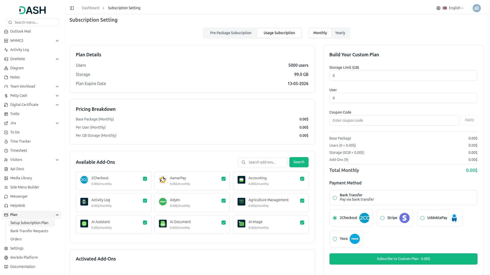Click the 2Checkout add-on icon
The width and height of the screenshot is (490, 275).
click(84, 180)
